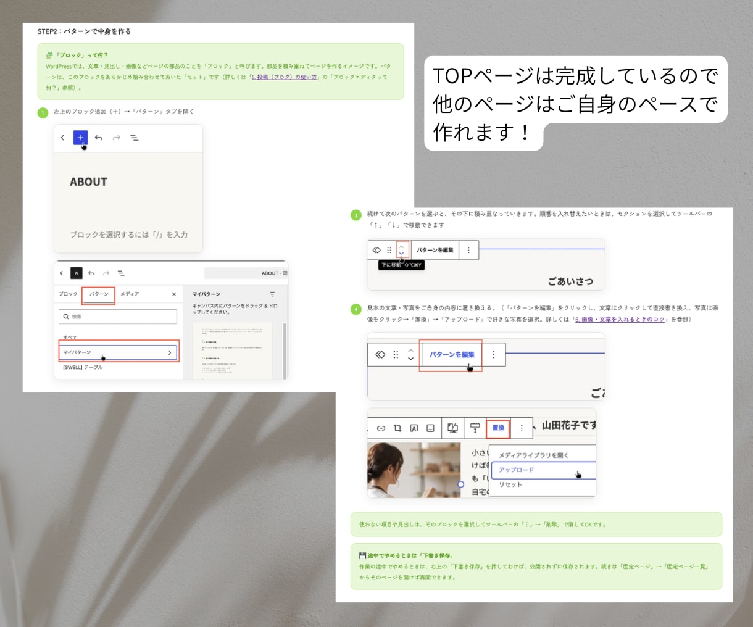
Task: Open the 5. 投稿（ブログ）の使い方 link
Action: 284,77
